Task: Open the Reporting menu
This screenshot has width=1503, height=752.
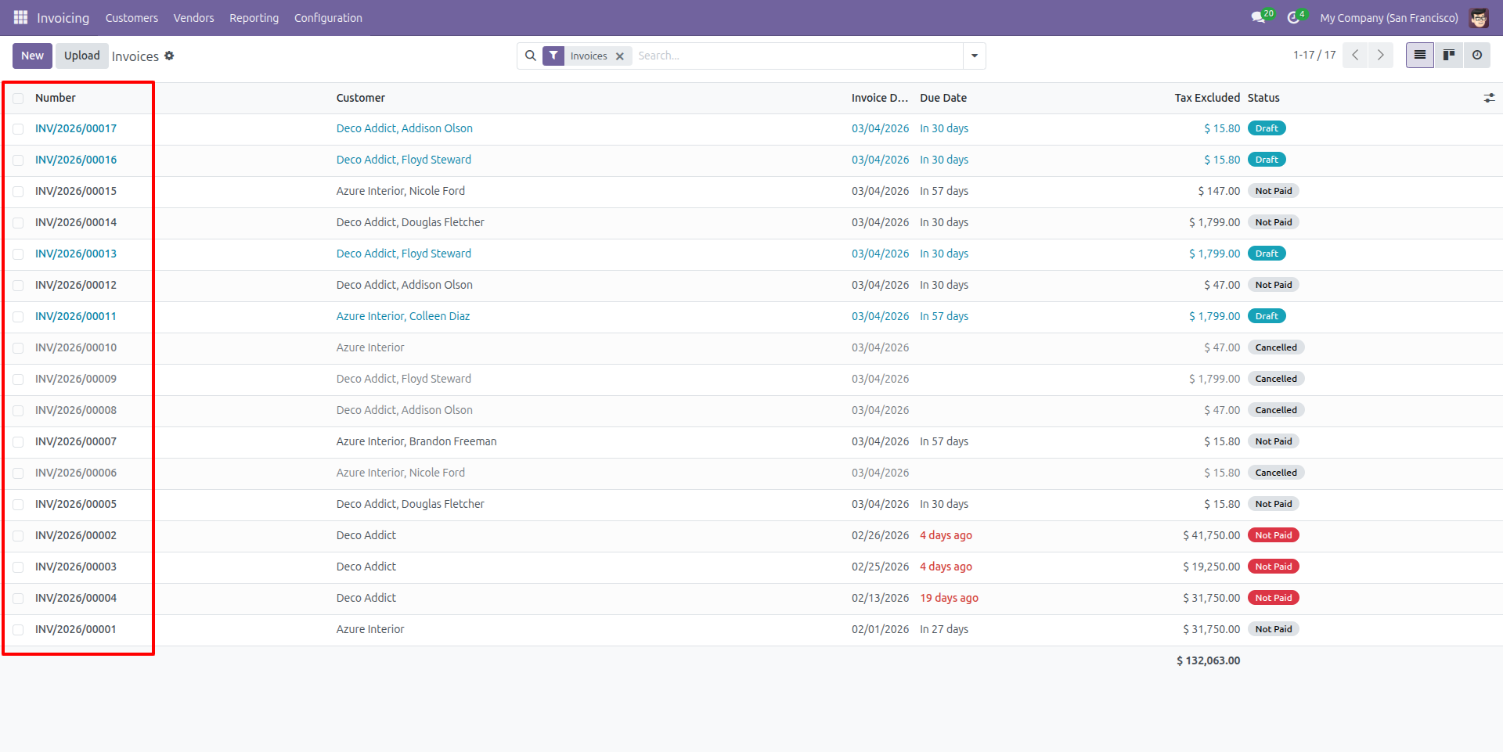Action: 254,17
